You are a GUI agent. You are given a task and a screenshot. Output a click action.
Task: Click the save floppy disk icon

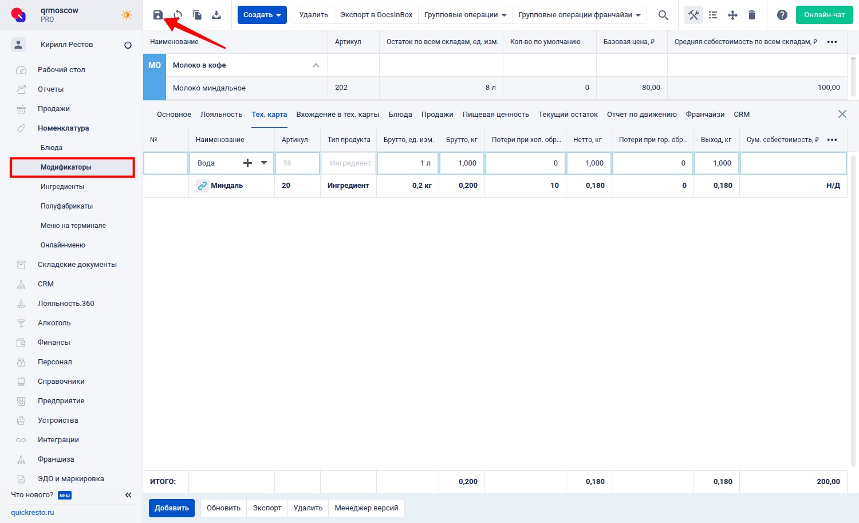[158, 15]
